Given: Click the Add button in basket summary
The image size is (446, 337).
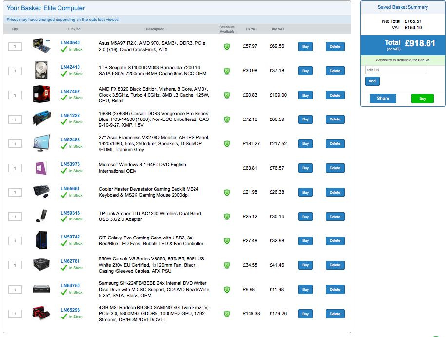Looking at the screenshot, I should (372, 81).
